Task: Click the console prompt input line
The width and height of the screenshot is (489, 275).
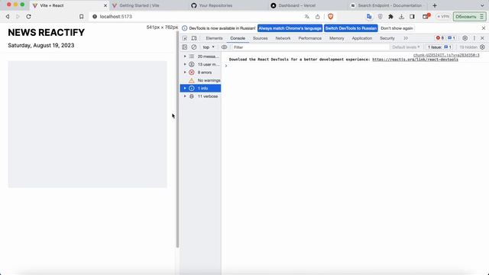Action: point(355,66)
